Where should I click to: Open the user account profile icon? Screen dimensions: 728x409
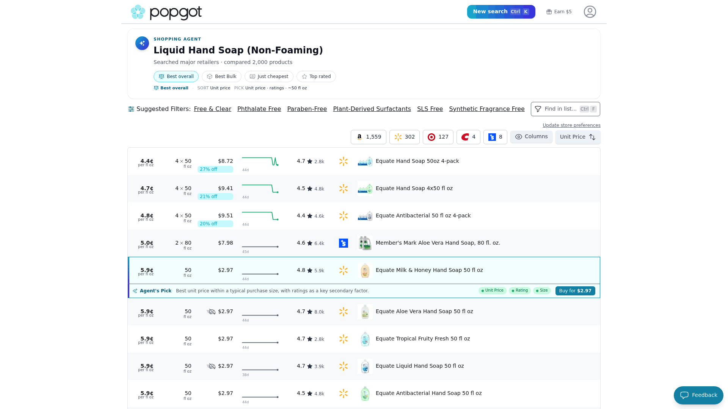tap(590, 12)
